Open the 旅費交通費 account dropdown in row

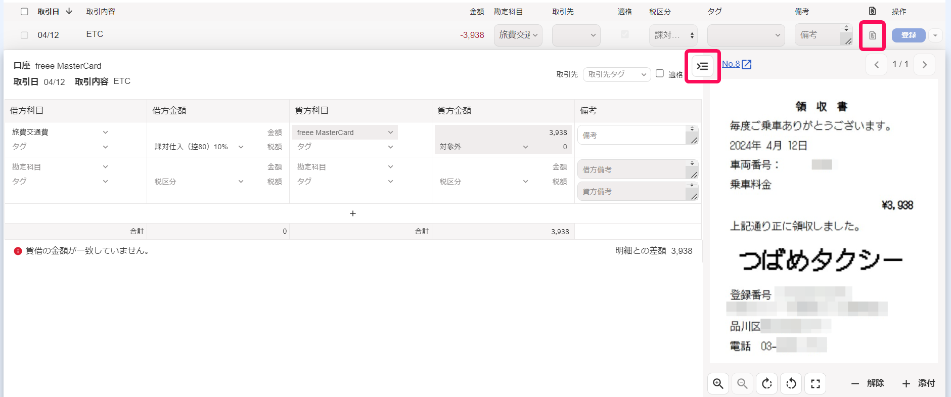point(518,35)
